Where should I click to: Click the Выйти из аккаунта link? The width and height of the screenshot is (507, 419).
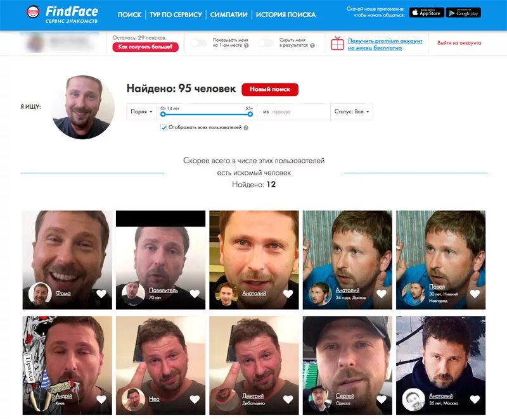[459, 43]
